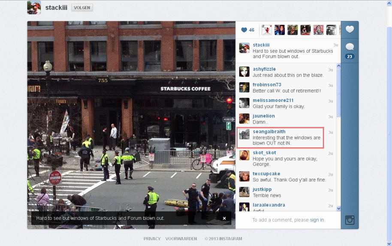392x246 pixels.
Task: Click the comments scrollbar thumb
Action: pyautogui.click(x=339, y=93)
